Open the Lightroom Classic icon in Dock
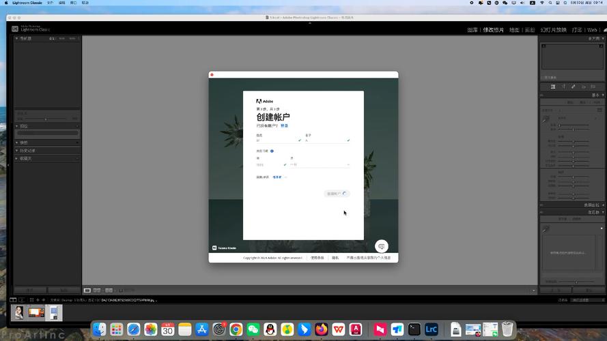 click(x=431, y=329)
